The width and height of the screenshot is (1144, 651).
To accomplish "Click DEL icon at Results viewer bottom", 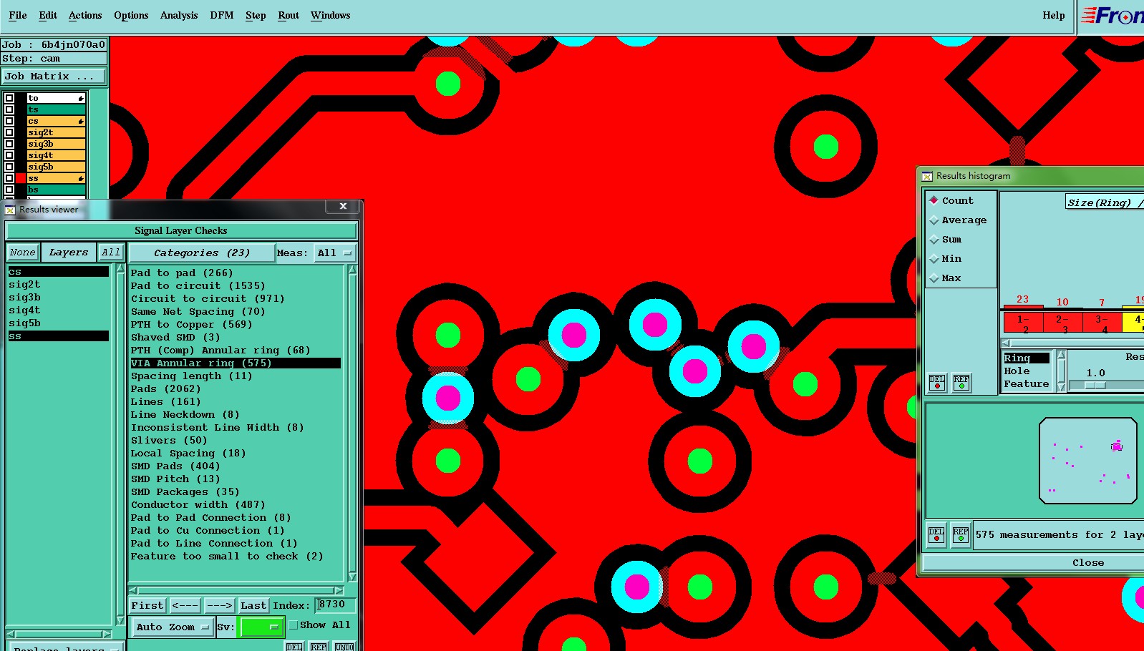I will point(294,647).
